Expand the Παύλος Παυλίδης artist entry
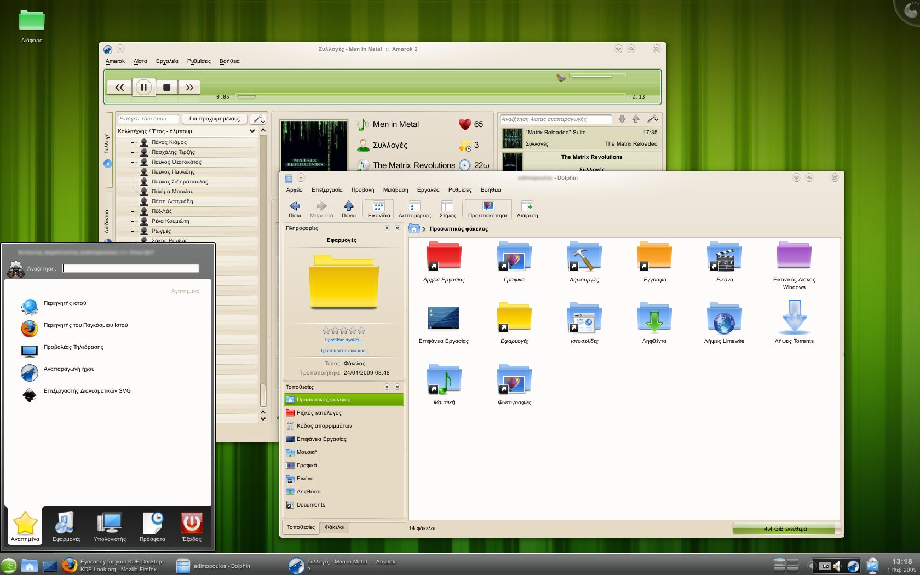Viewport: 920px width, 575px height. (x=133, y=172)
